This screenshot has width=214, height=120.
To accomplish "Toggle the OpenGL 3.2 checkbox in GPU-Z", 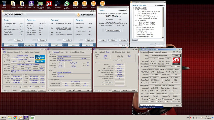I will click(x=172, y=102).
